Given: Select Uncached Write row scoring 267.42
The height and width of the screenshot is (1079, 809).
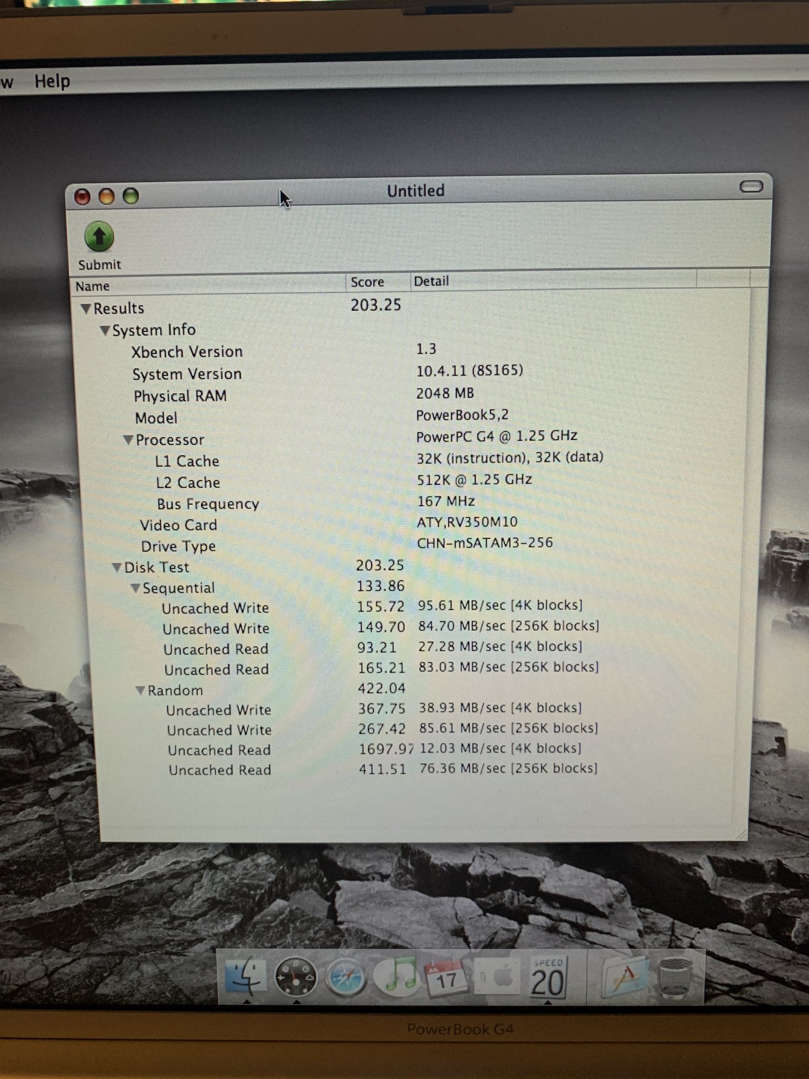Looking at the screenshot, I should [x=415, y=729].
